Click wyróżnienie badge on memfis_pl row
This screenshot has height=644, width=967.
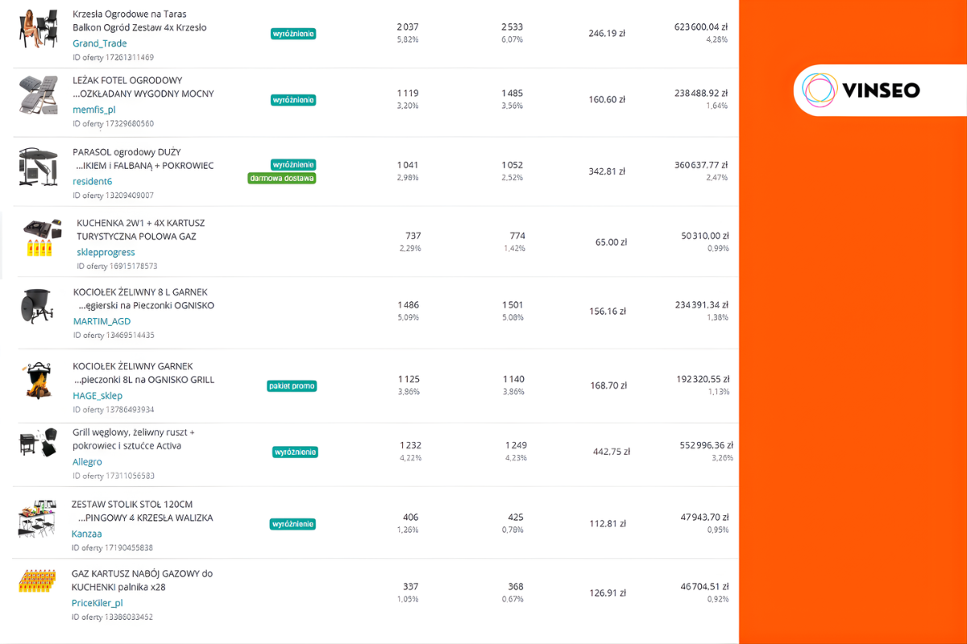(293, 100)
